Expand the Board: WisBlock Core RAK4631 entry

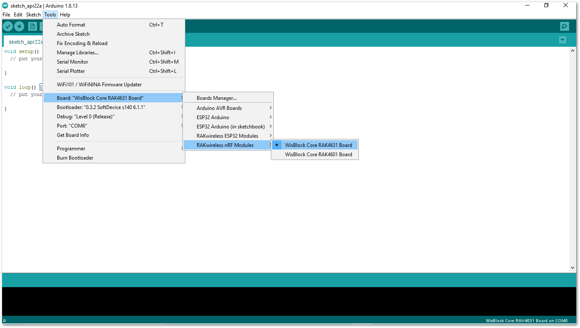pos(114,98)
